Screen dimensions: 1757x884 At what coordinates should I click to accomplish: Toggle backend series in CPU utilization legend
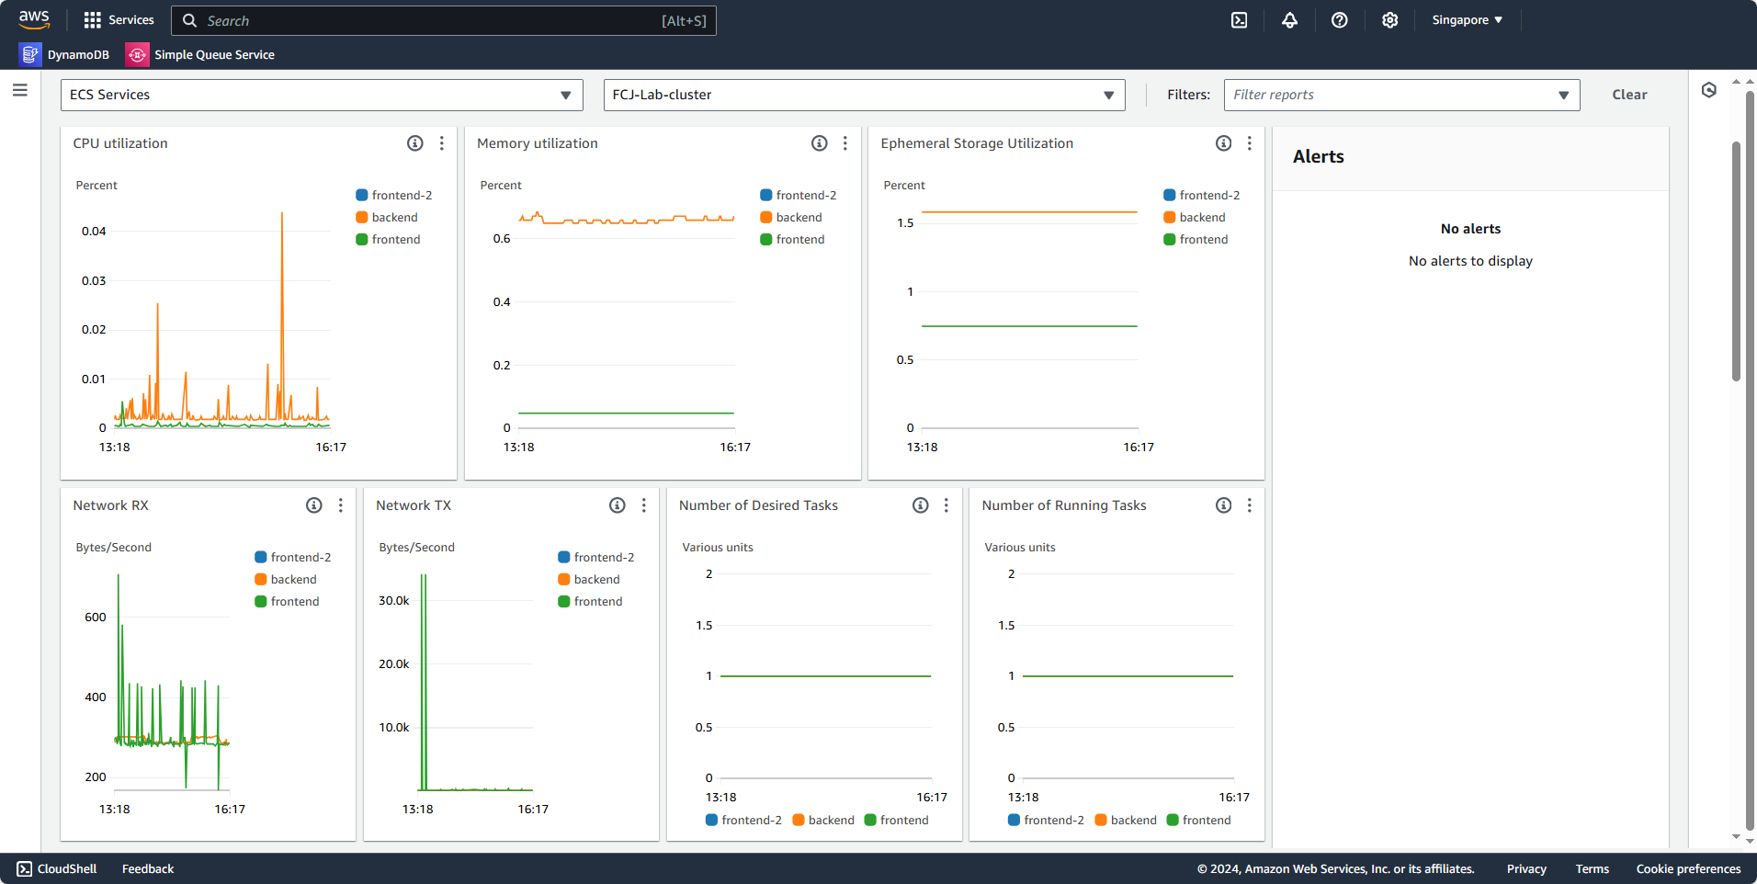pos(387,218)
